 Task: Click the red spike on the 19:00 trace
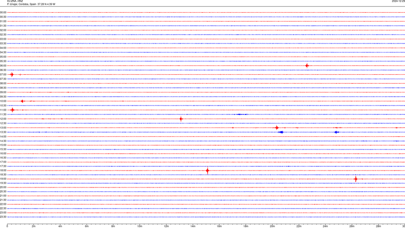(356, 179)
